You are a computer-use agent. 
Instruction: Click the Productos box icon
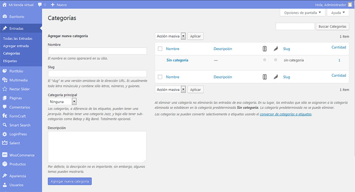(x=5, y=164)
